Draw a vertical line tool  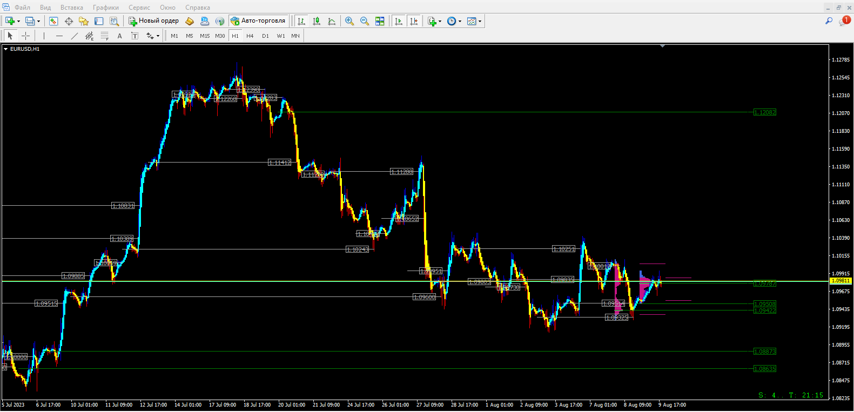tap(44, 36)
